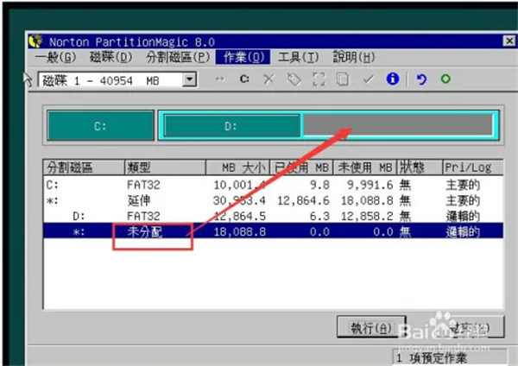Click the blue undo arrow icon

421,79
